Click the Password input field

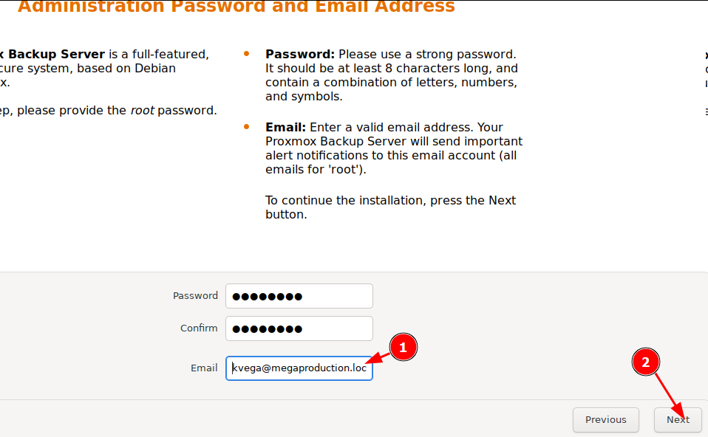pos(299,296)
